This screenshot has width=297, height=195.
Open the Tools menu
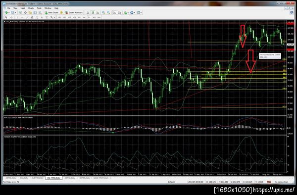pyautogui.click(x=39, y=8)
